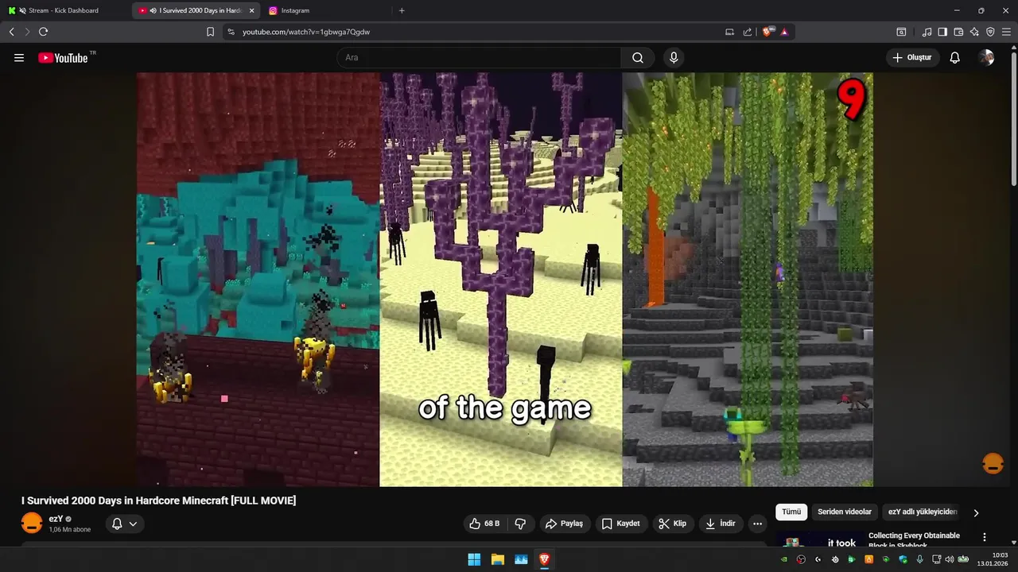Show next filter chips with arrow

[x=976, y=512]
